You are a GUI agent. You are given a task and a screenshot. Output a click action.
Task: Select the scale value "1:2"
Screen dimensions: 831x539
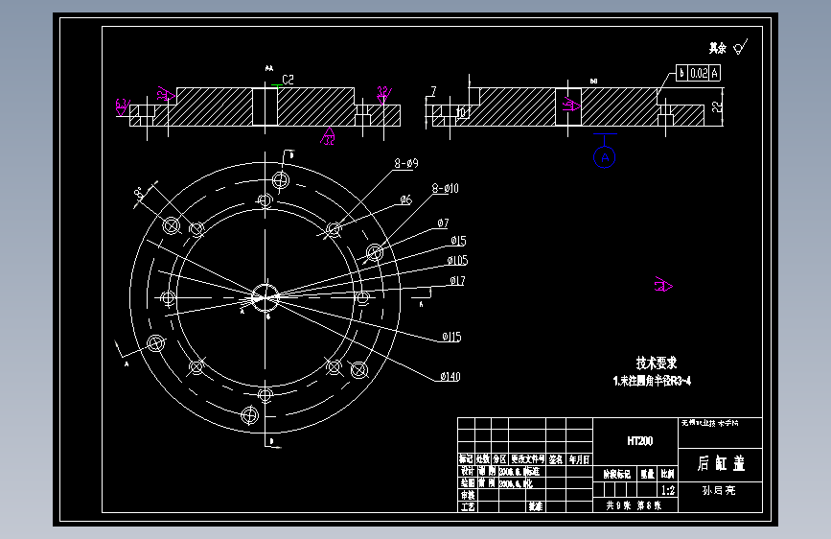(668, 490)
